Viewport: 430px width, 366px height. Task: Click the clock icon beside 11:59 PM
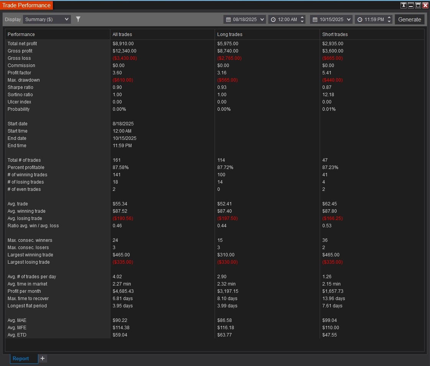360,20
